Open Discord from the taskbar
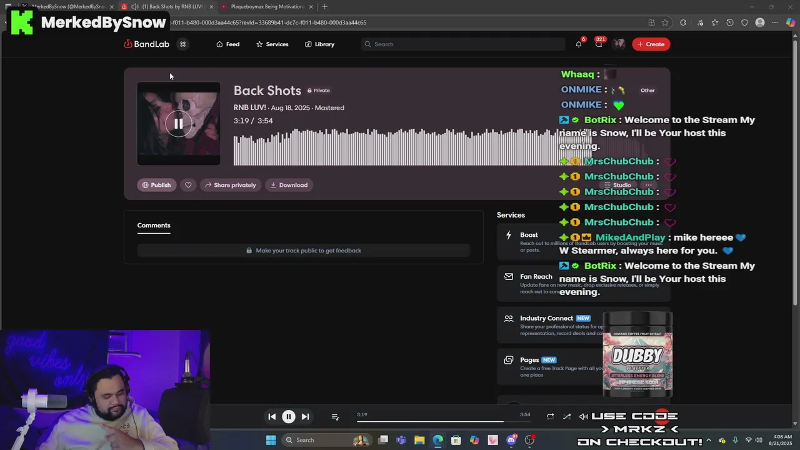Image resolution: width=800 pixels, height=450 pixels. tap(511, 440)
